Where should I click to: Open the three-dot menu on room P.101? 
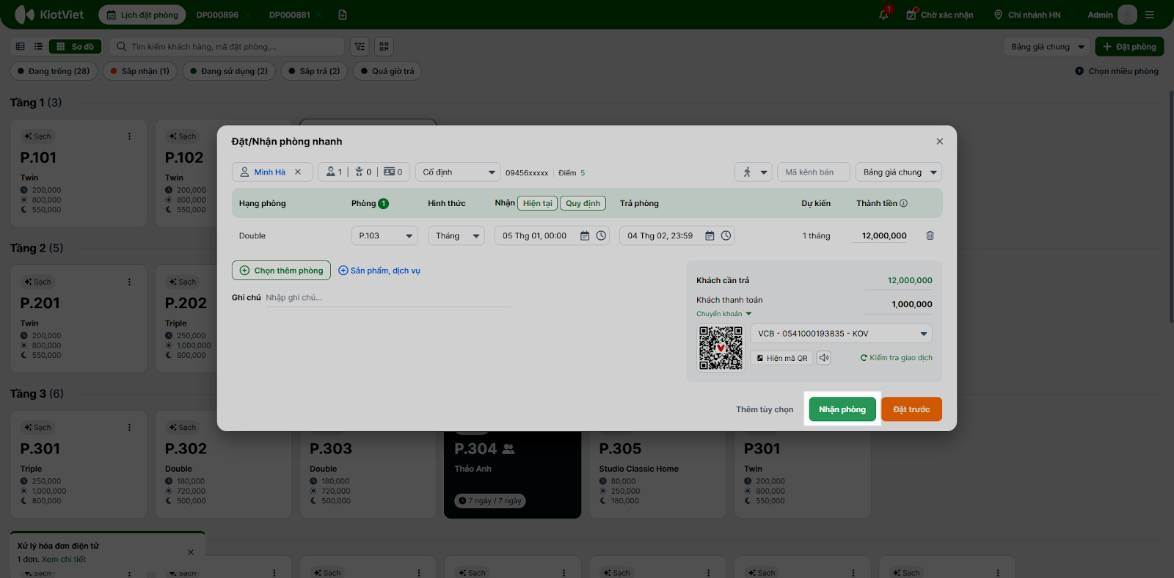coord(129,136)
